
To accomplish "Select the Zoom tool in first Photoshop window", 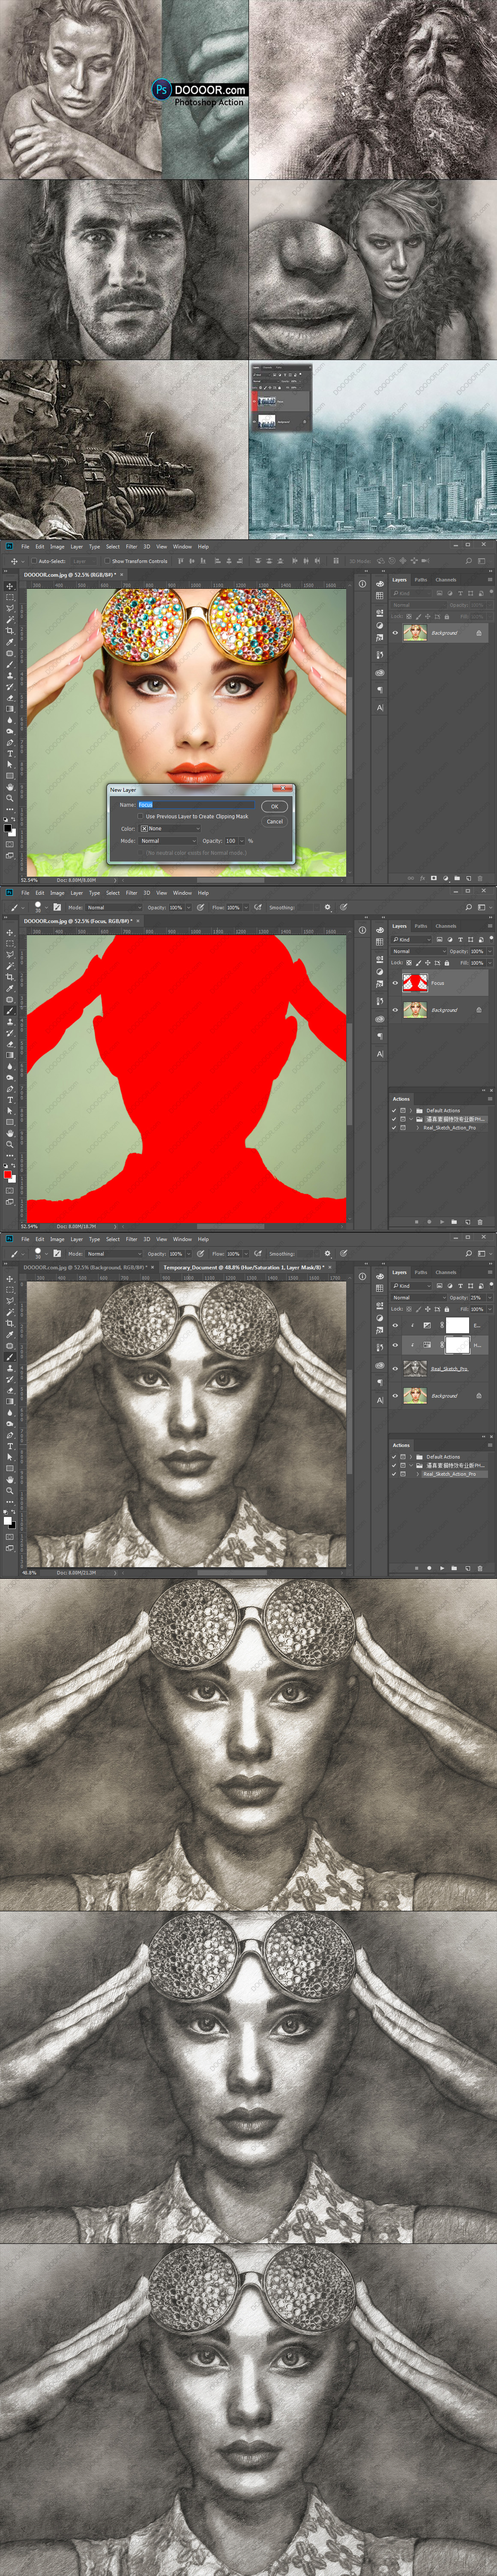I will point(10,798).
